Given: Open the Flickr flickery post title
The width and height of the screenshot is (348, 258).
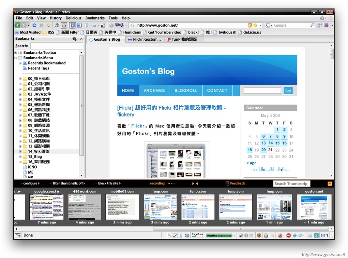Looking at the screenshot, I should (171, 111).
